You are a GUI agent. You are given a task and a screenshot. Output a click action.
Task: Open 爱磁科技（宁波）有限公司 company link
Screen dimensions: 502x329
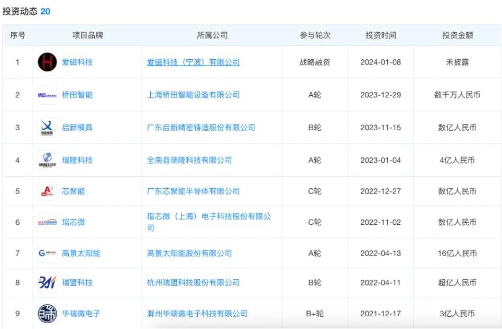(194, 62)
